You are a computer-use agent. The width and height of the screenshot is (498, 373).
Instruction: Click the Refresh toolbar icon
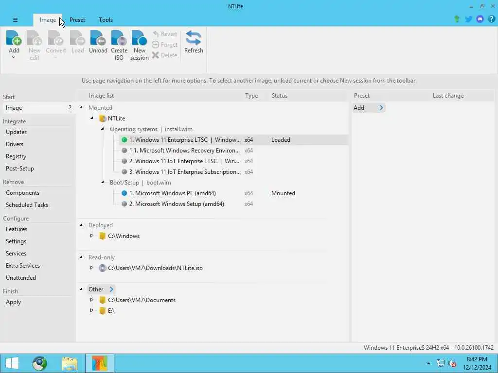click(x=194, y=38)
